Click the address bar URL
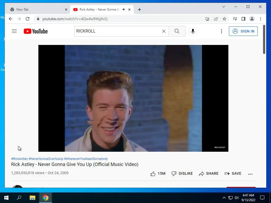The height and width of the screenshot is (203, 271). (75, 19)
